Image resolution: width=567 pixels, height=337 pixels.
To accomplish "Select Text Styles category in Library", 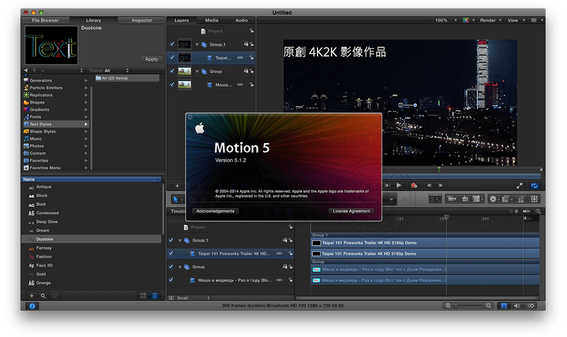I will (x=56, y=124).
